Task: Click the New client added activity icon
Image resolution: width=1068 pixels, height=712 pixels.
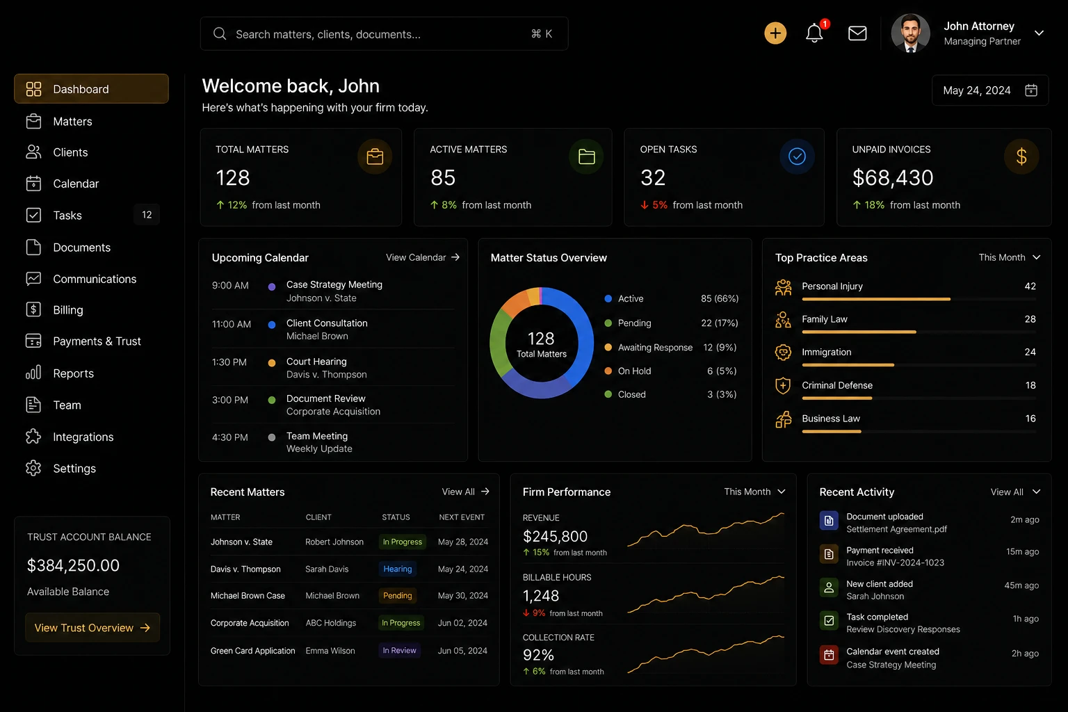Action: pos(829,588)
